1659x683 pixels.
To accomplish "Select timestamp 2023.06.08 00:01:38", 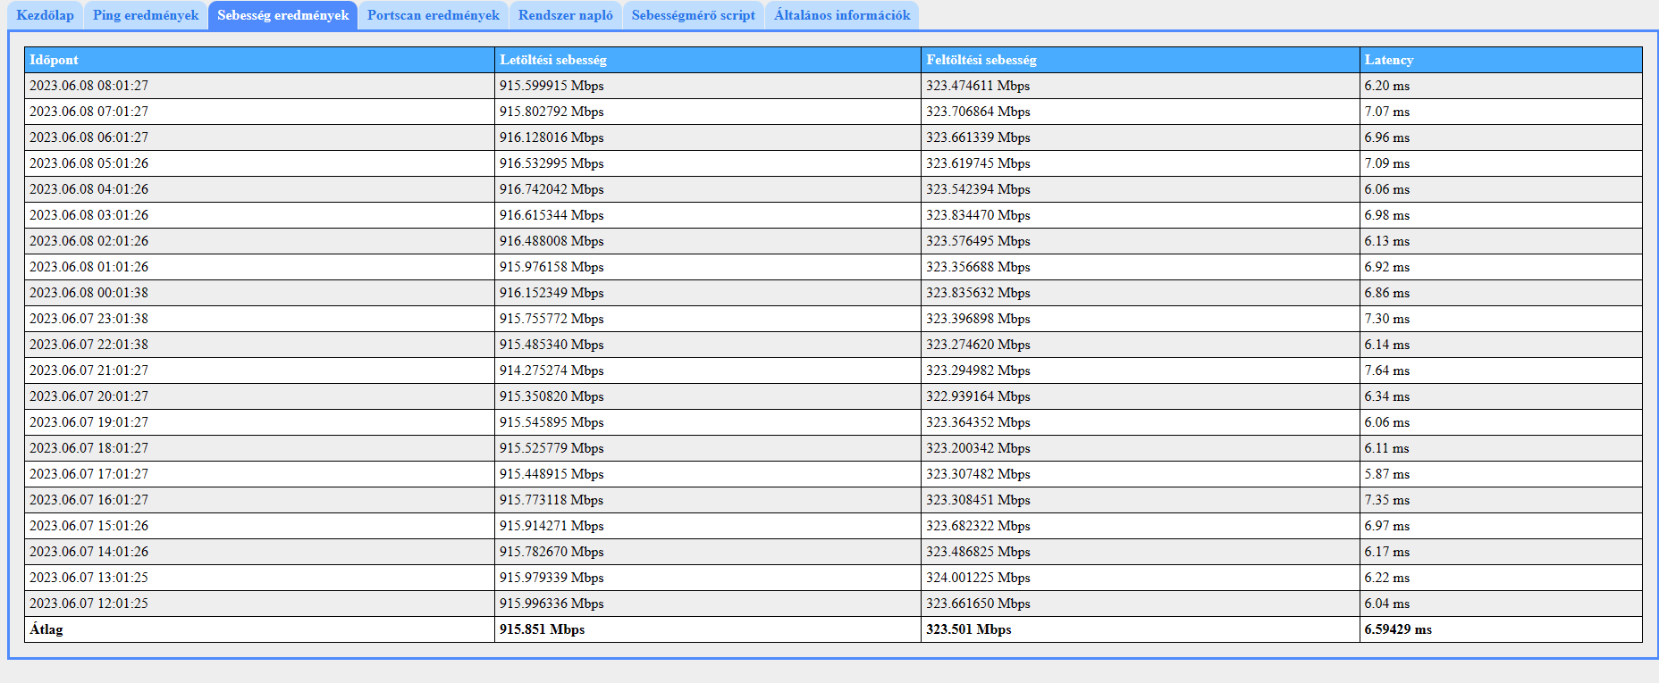I will coord(89,293).
